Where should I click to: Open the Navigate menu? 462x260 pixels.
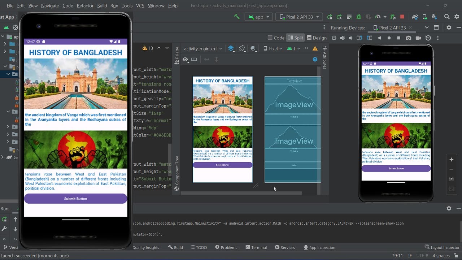tap(50, 6)
